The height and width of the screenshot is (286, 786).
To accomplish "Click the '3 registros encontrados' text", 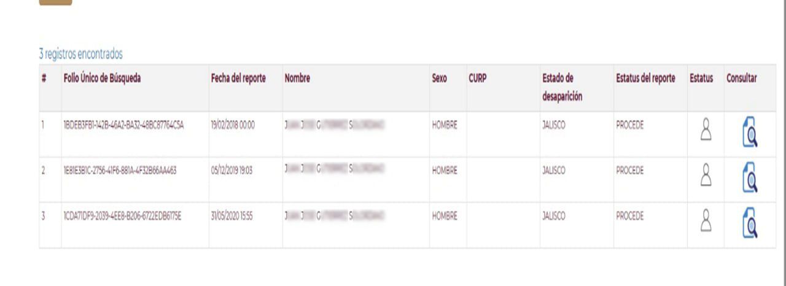I will point(81,54).
